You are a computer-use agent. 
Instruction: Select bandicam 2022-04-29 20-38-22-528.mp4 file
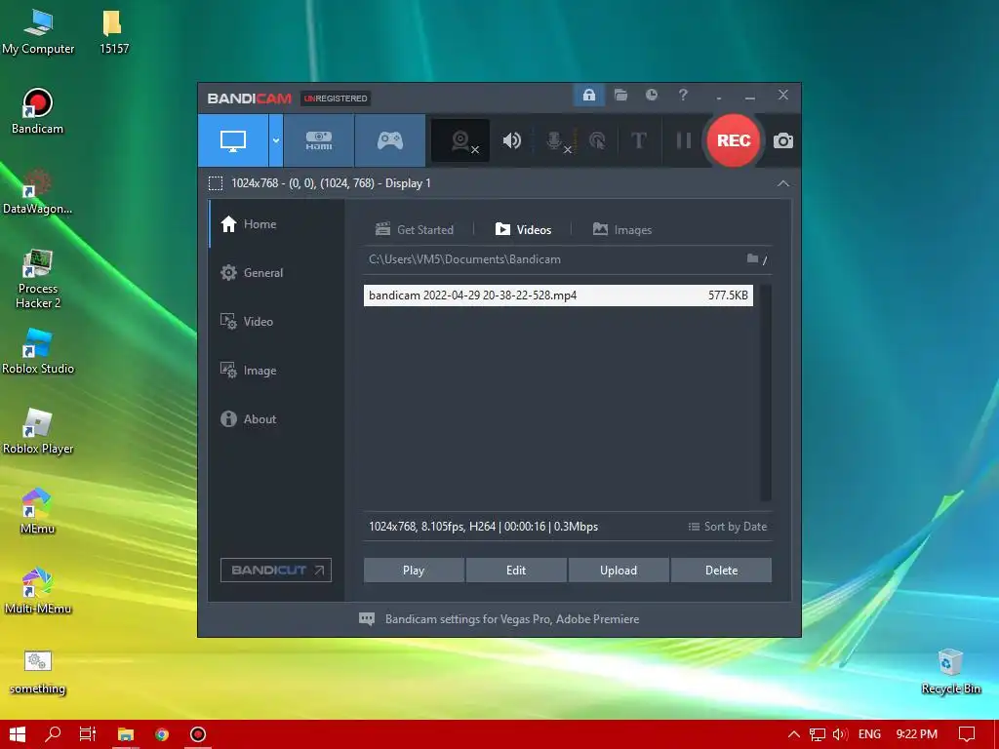(x=558, y=296)
